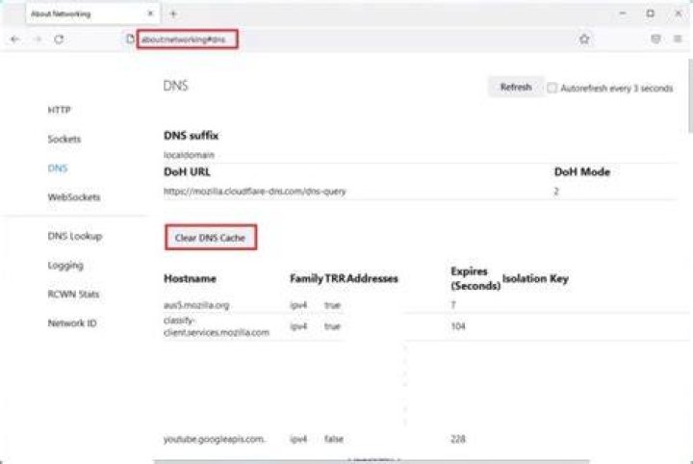Click the aus5.mozilla.org hostname row
693x464 pixels.
click(x=196, y=305)
